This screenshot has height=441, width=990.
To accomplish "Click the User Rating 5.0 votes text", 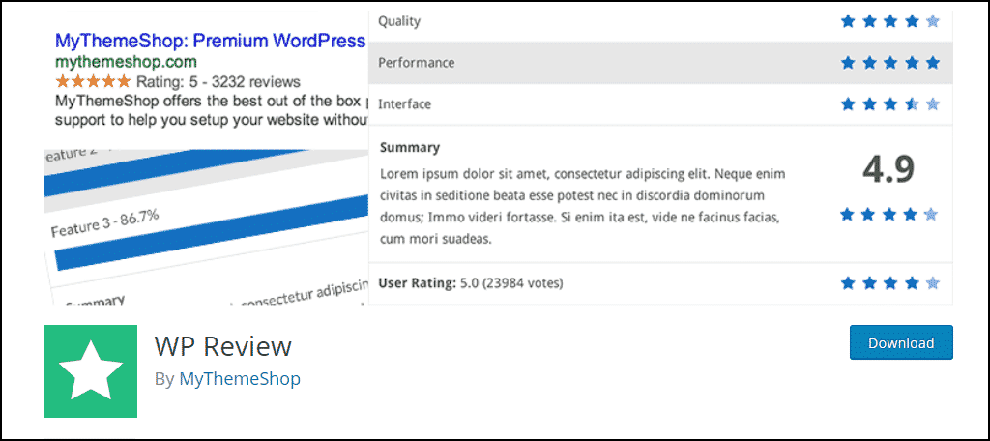I will pyautogui.click(x=471, y=283).
